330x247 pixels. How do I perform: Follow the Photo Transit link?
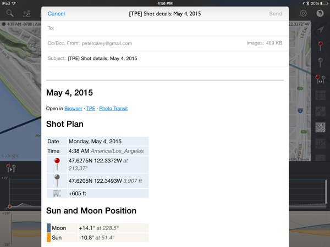(113, 109)
